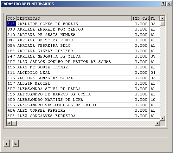
Task: Click code cell 207
Action: 11,62
